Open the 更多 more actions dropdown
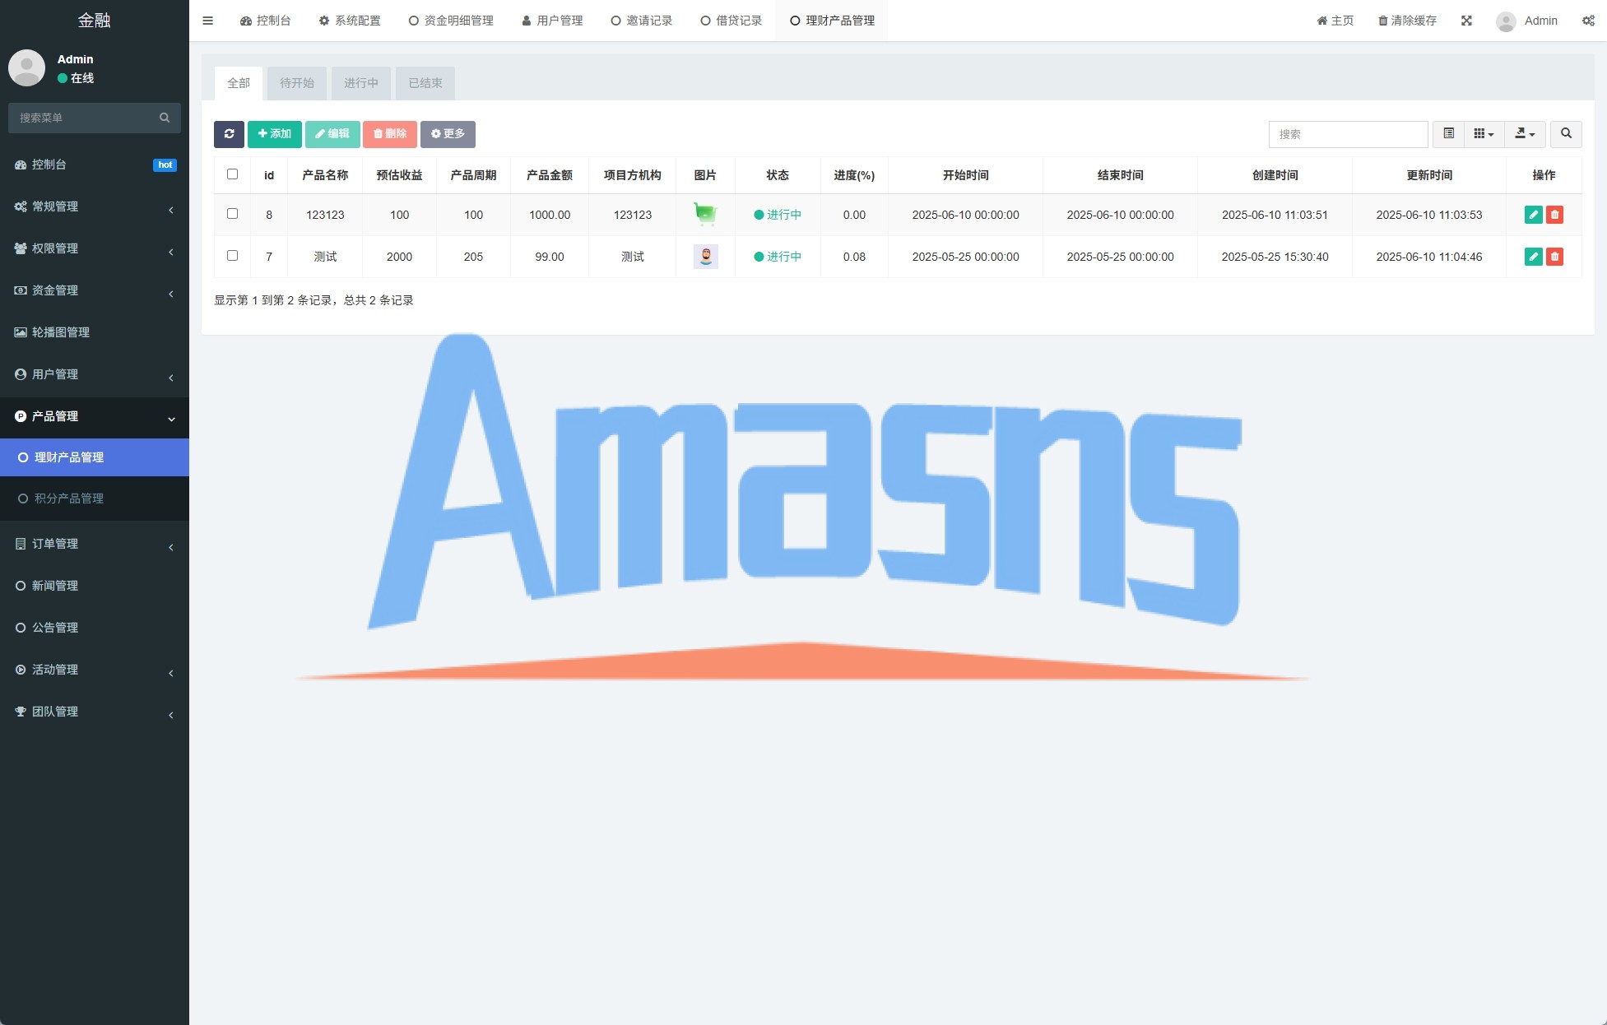 pos(448,134)
